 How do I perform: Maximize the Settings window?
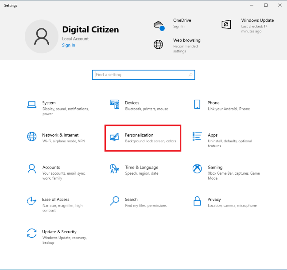[266, 5]
